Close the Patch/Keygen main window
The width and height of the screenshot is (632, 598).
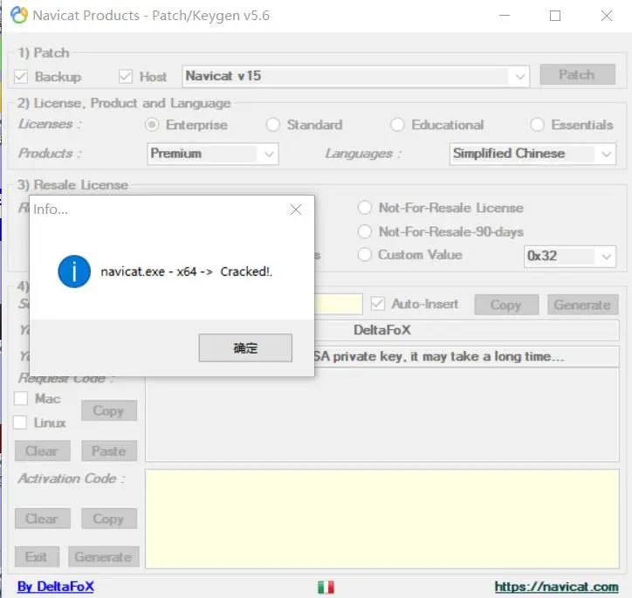[607, 16]
